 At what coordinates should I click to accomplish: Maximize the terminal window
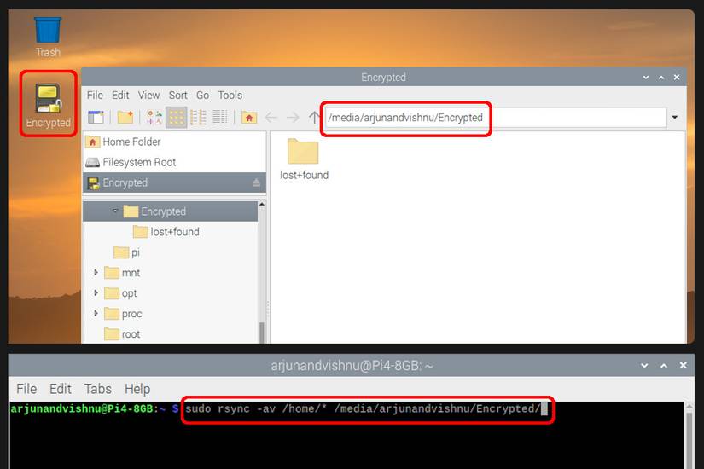pos(664,365)
